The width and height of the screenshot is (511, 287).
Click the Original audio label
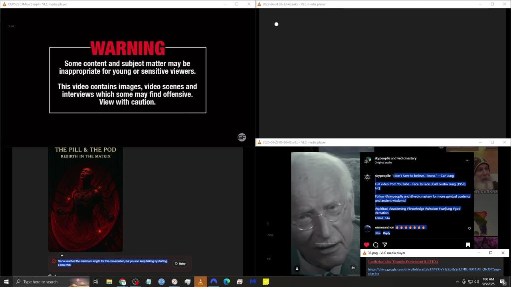(383, 163)
